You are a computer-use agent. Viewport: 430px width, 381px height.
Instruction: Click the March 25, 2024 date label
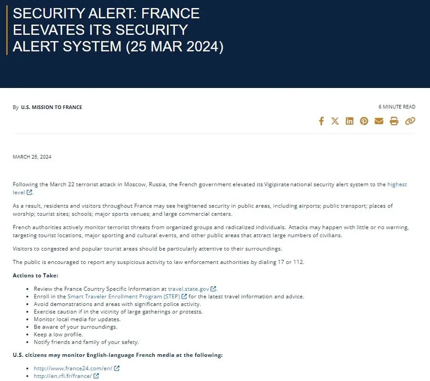tap(32, 157)
